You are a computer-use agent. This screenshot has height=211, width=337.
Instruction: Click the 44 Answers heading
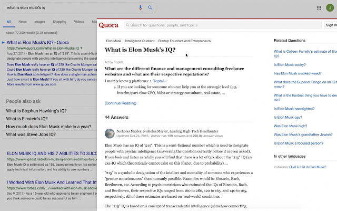pyautogui.click(x=116, y=117)
